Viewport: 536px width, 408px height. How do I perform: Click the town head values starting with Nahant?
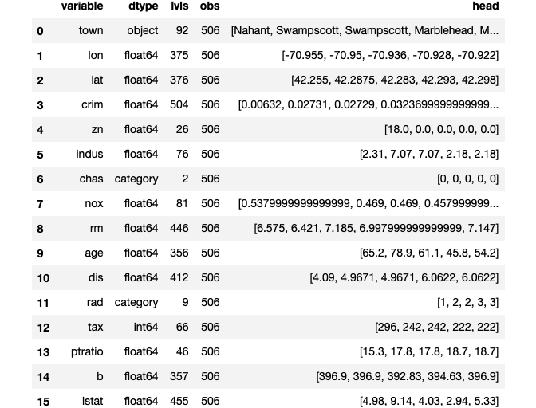(x=365, y=31)
